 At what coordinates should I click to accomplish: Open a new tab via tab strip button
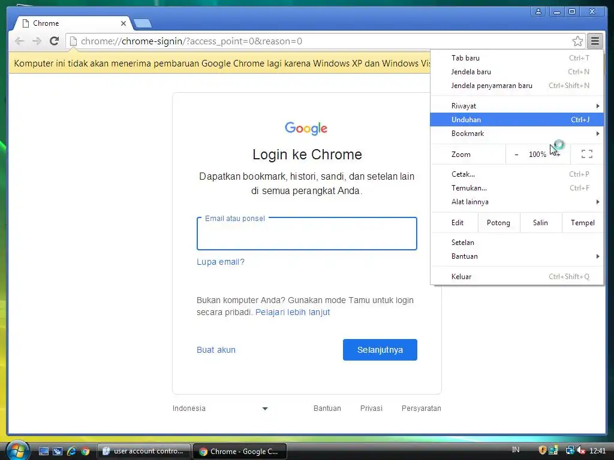tap(143, 24)
